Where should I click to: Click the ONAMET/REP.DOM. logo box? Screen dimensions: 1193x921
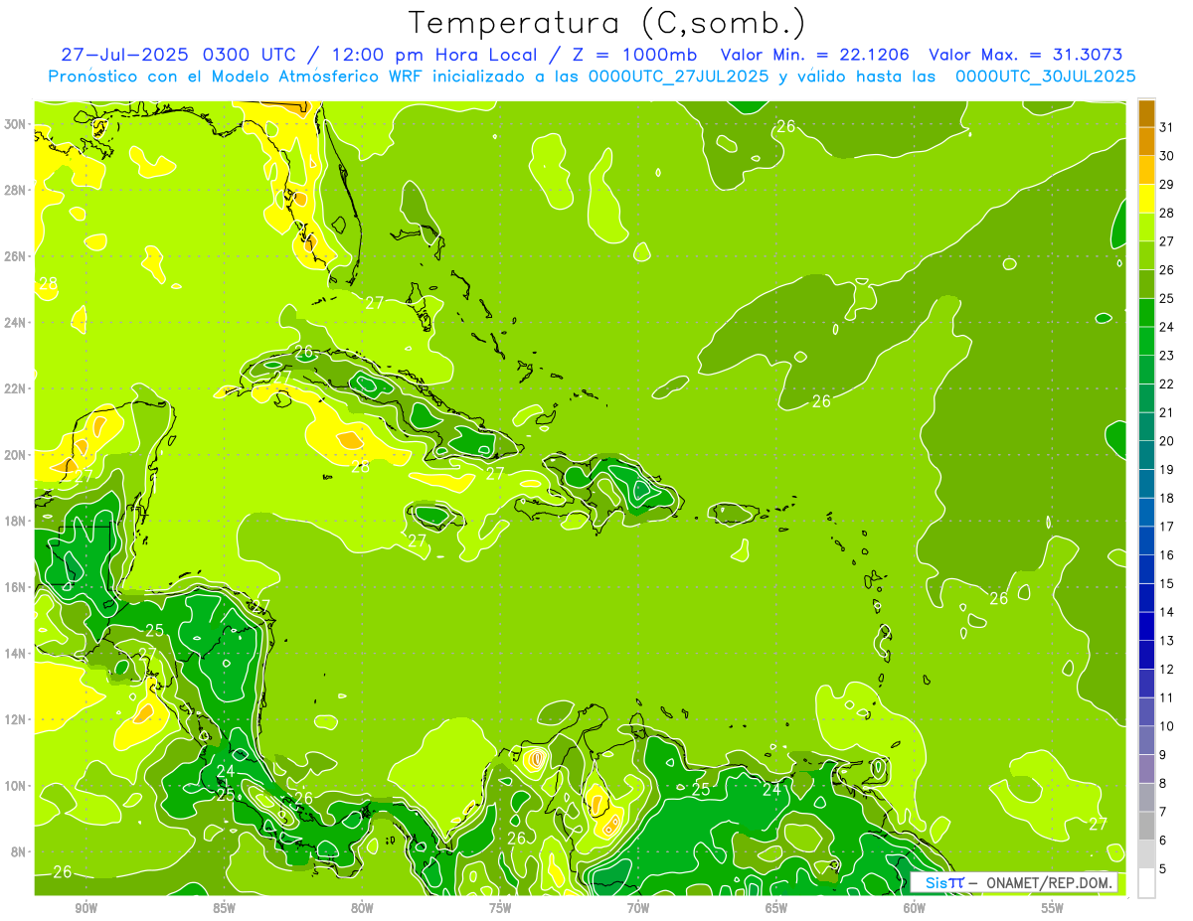pos(1015,882)
